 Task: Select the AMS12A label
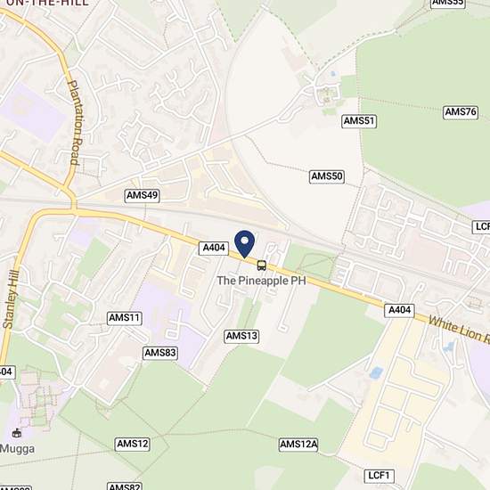pyautogui.click(x=298, y=445)
